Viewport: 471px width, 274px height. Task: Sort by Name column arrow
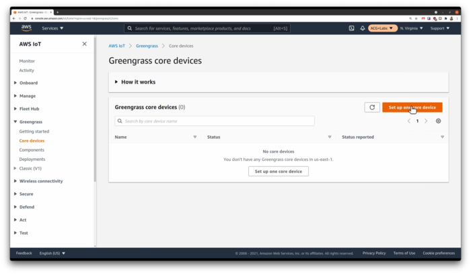coord(194,137)
